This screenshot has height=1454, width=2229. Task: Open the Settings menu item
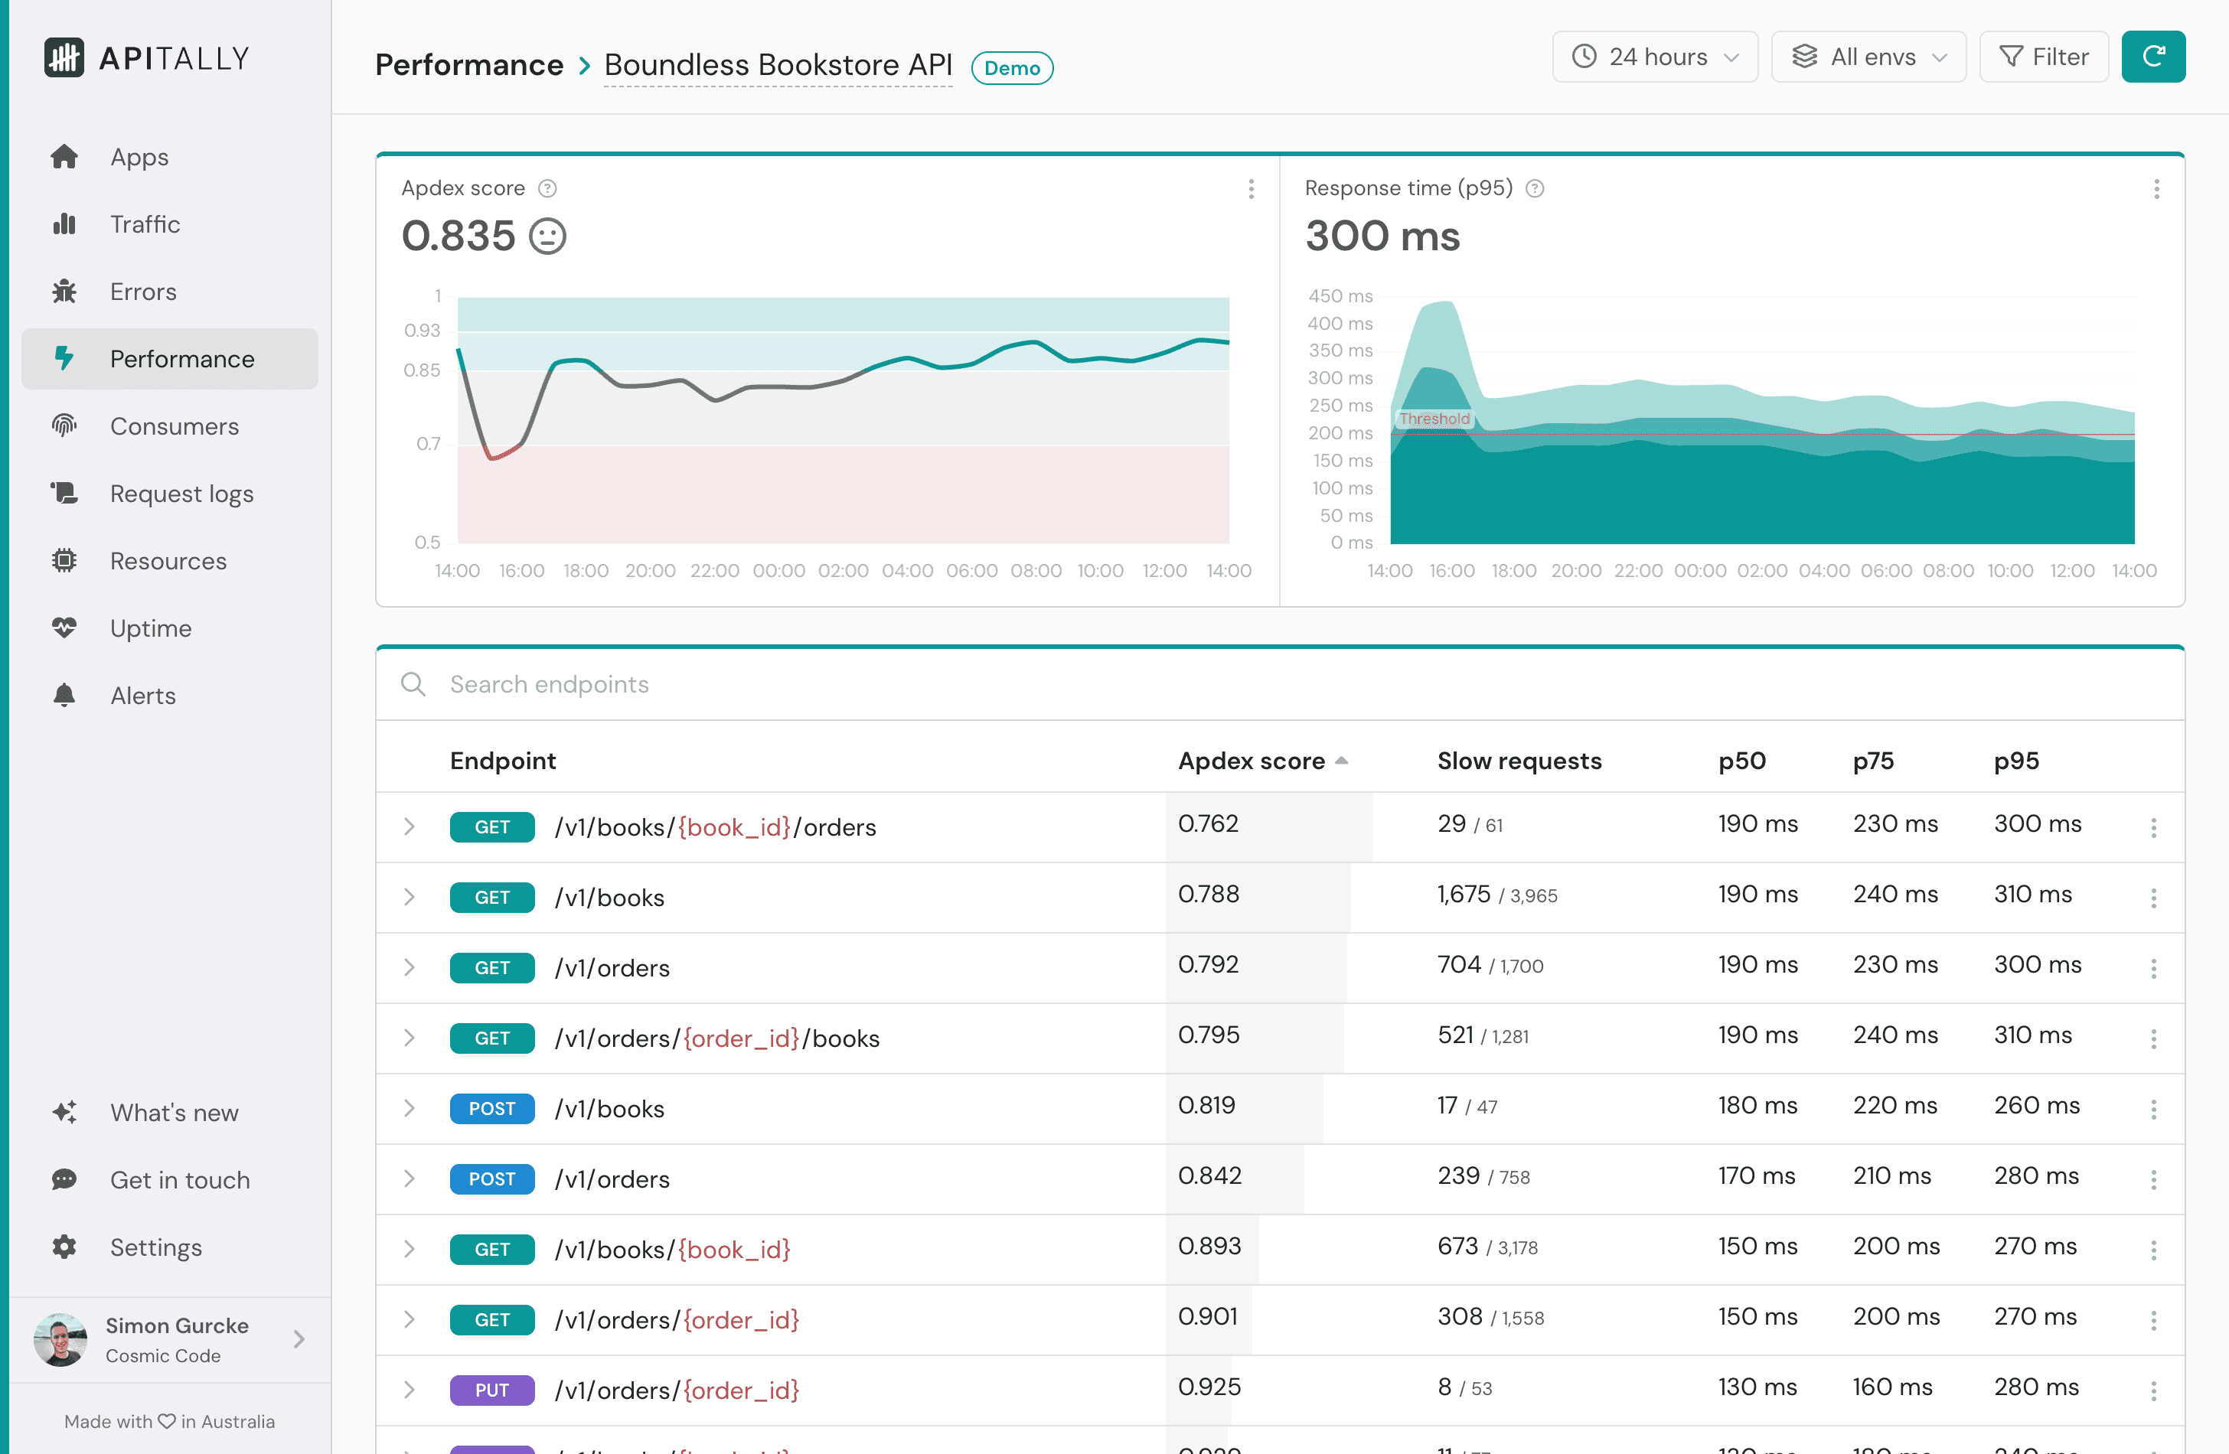(155, 1247)
